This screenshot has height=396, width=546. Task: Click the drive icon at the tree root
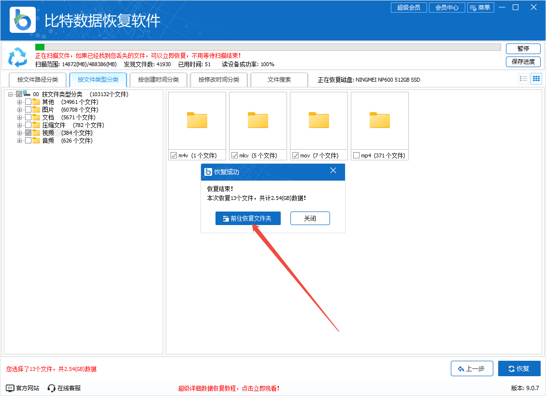point(27,94)
